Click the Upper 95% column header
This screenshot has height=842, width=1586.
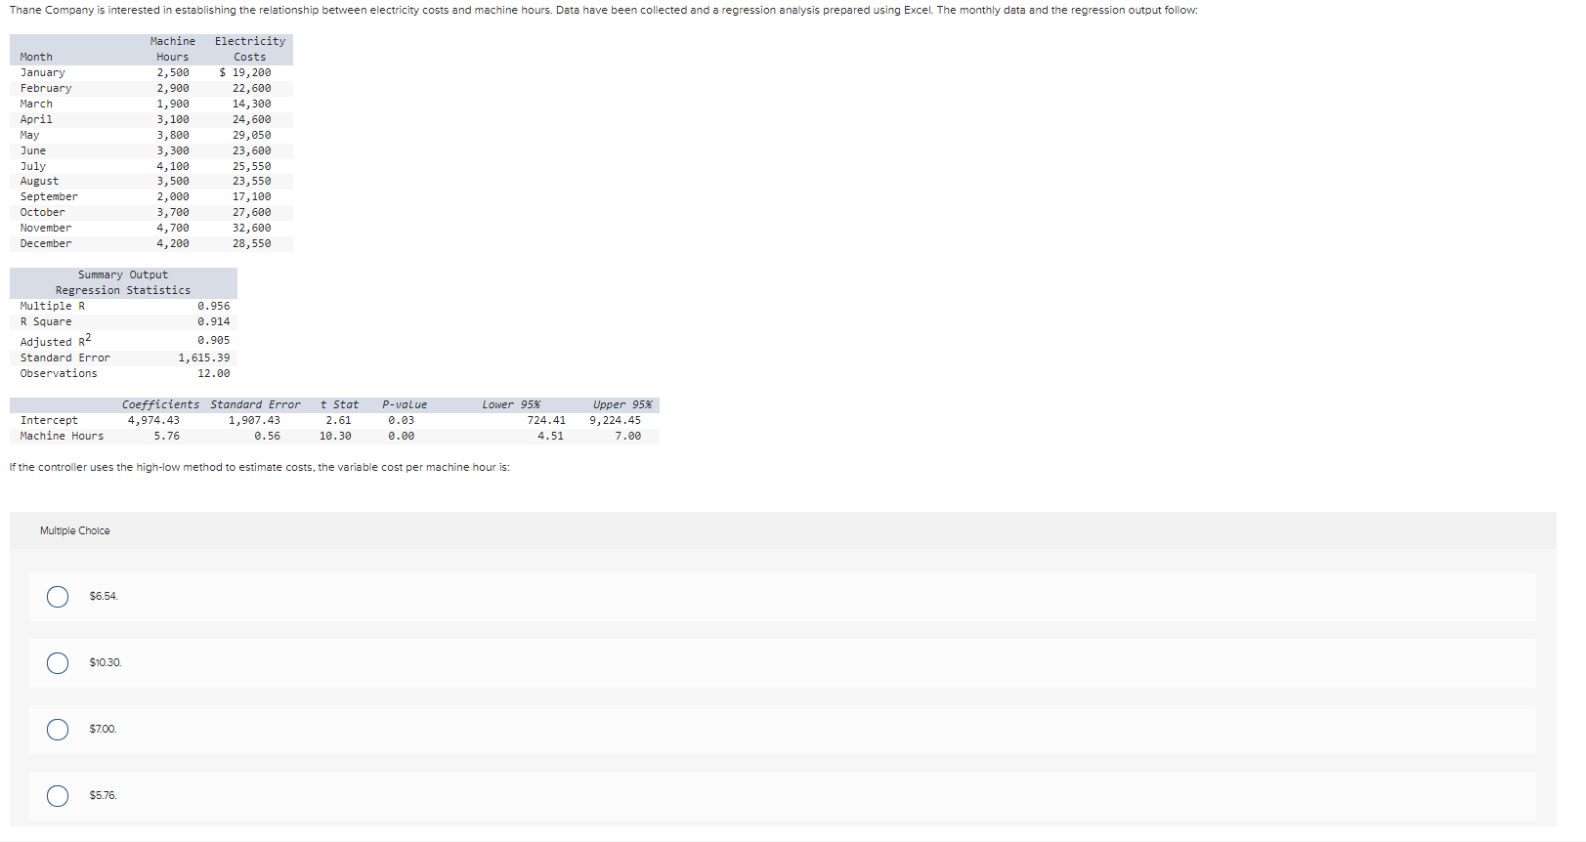622,405
